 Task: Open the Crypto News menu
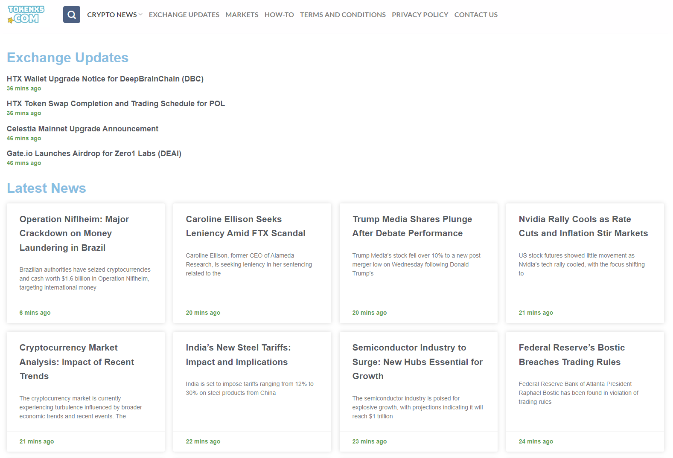(112, 14)
